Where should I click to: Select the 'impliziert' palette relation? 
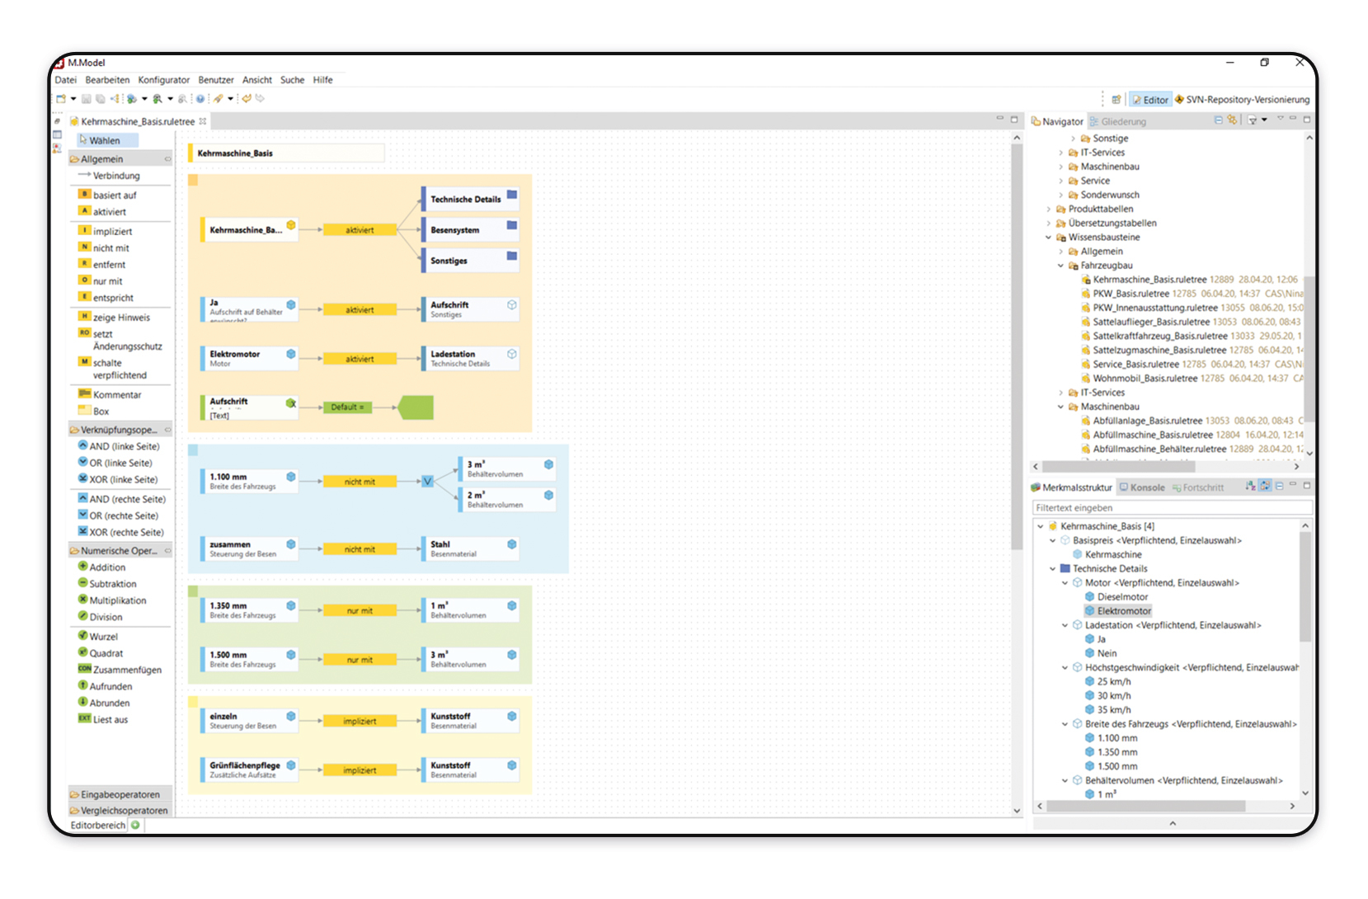pos(106,232)
